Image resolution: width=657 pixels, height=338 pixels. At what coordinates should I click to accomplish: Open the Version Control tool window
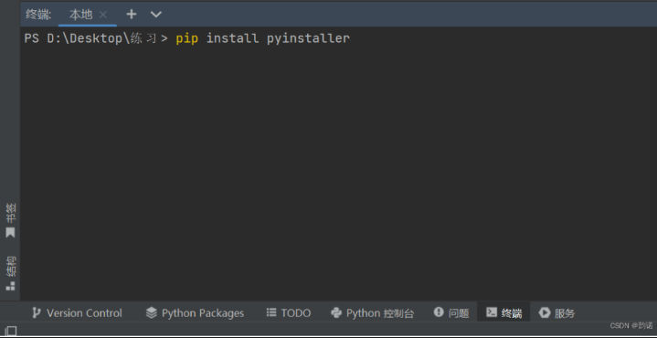click(x=77, y=312)
